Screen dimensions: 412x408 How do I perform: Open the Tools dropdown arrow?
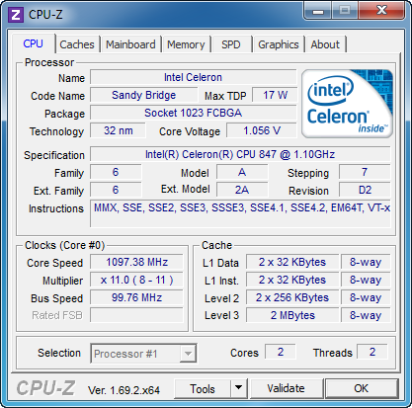(239, 388)
